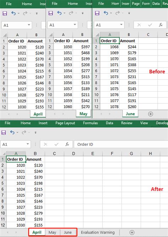Screen dimensions: 168x237
Task: Click the formula bar showing Order ID
Action: (x=121, y=144)
